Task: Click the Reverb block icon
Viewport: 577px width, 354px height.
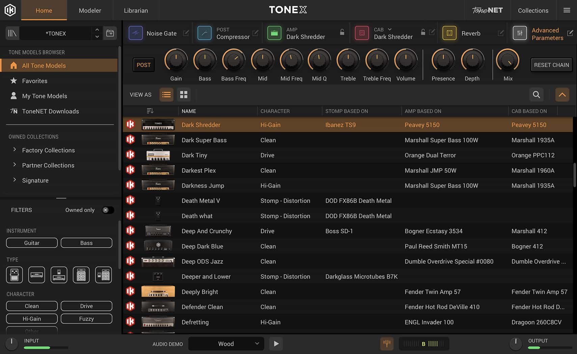Action: pos(449,33)
